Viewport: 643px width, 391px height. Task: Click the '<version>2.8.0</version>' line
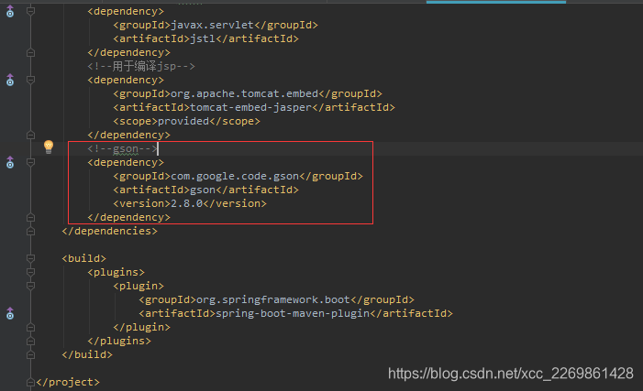190,203
